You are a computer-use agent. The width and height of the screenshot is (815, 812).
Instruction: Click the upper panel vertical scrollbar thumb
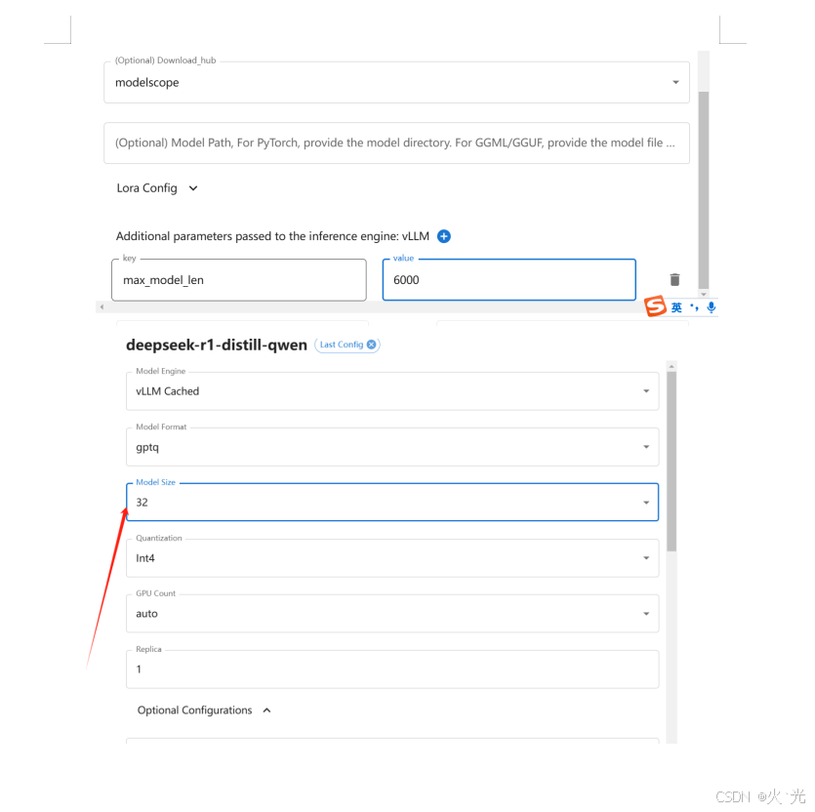click(x=704, y=189)
